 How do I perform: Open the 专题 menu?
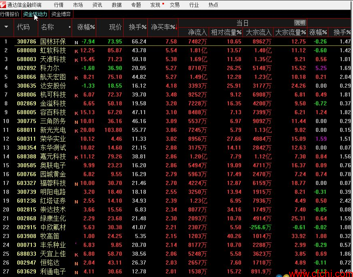click(136, 5)
